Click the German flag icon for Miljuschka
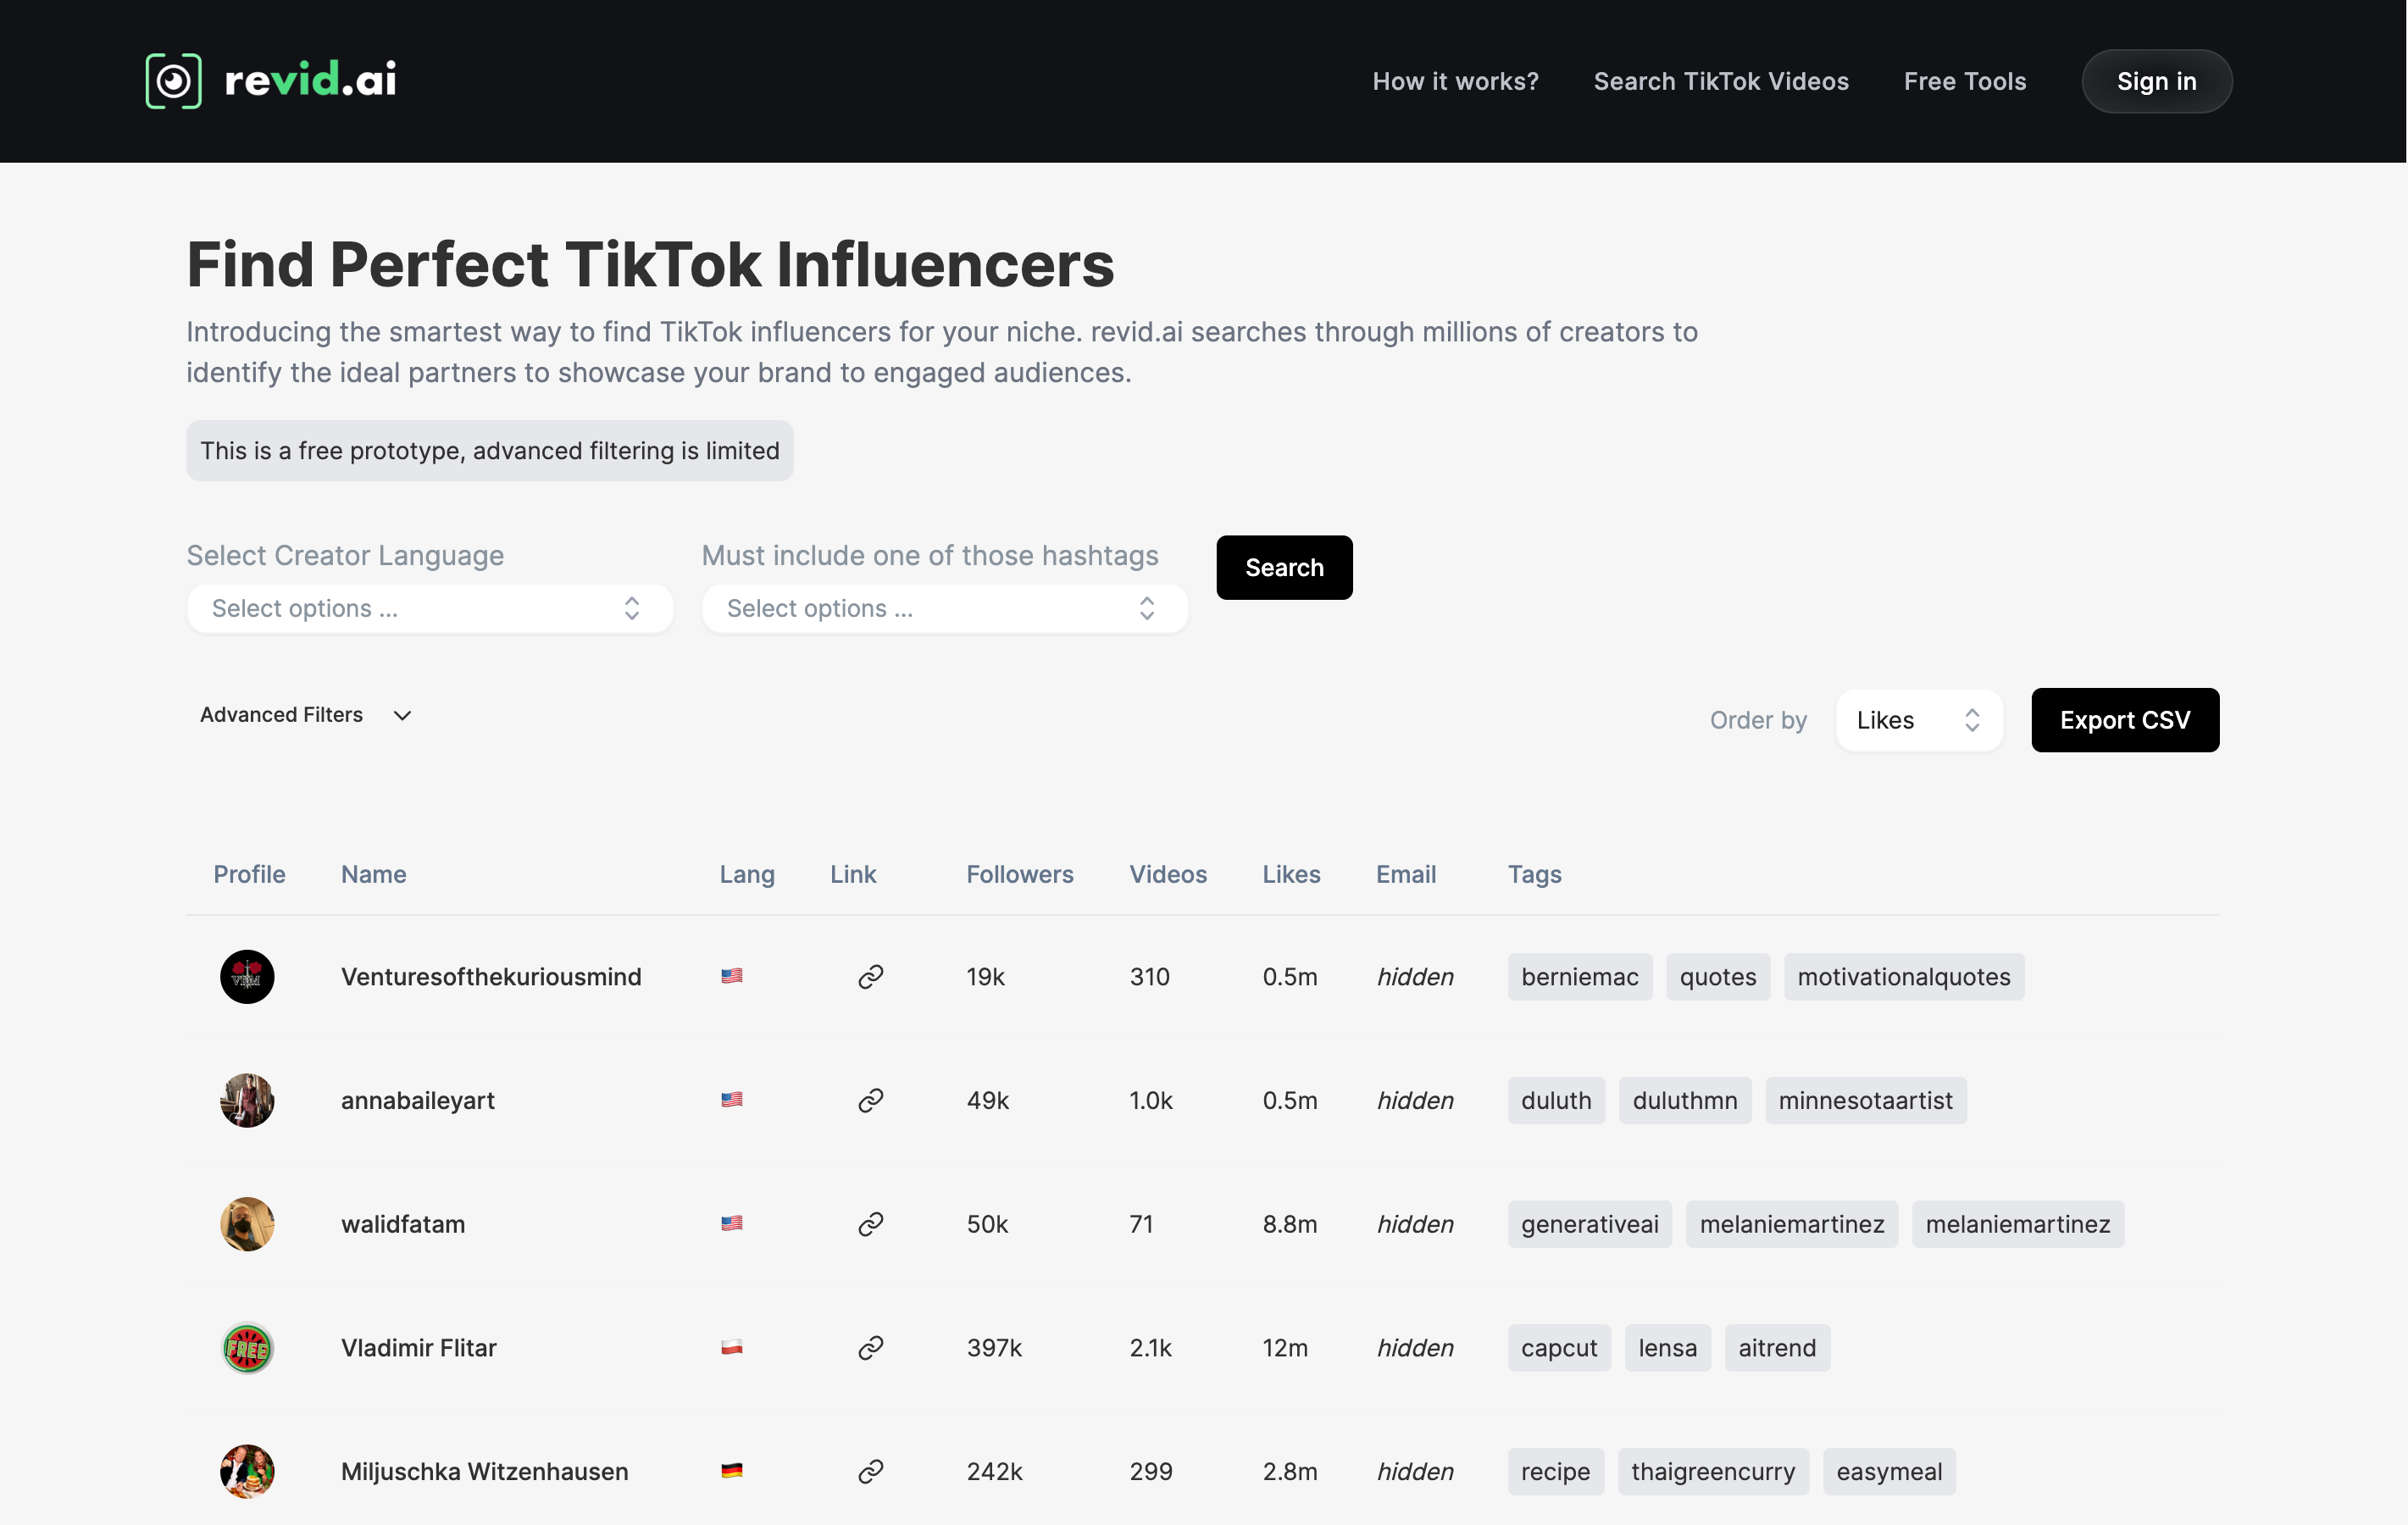The image size is (2408, 1525). (732, 1471)
